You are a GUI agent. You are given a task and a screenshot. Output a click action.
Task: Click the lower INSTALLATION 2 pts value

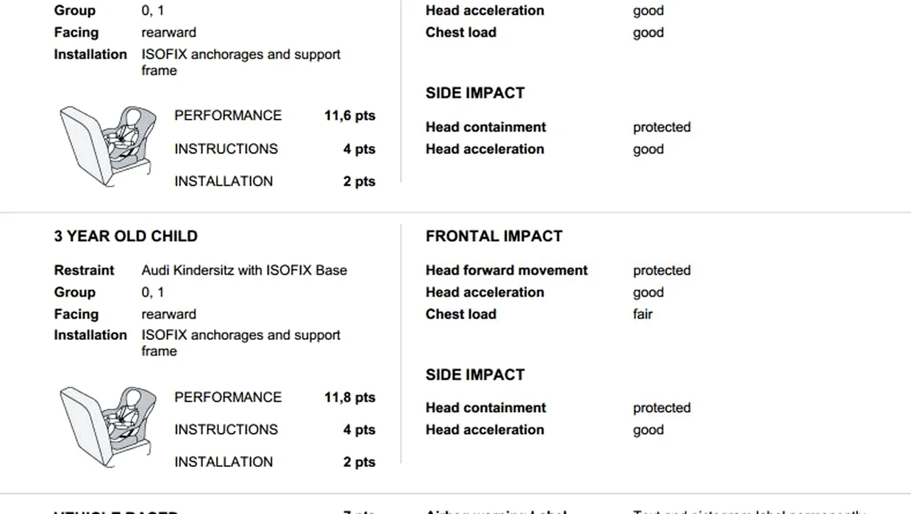coord(359,462)
